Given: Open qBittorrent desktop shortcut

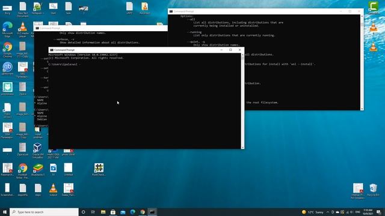Looking at the screenshot, I should (x=7, y=68).
